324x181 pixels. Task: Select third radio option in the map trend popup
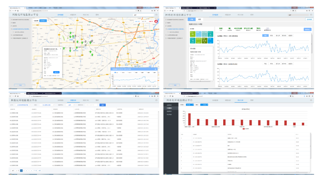pyautogui.click(x=126, y=73)
